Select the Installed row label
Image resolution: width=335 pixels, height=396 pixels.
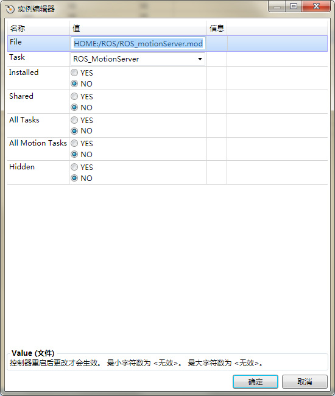(x=24, y=72)
